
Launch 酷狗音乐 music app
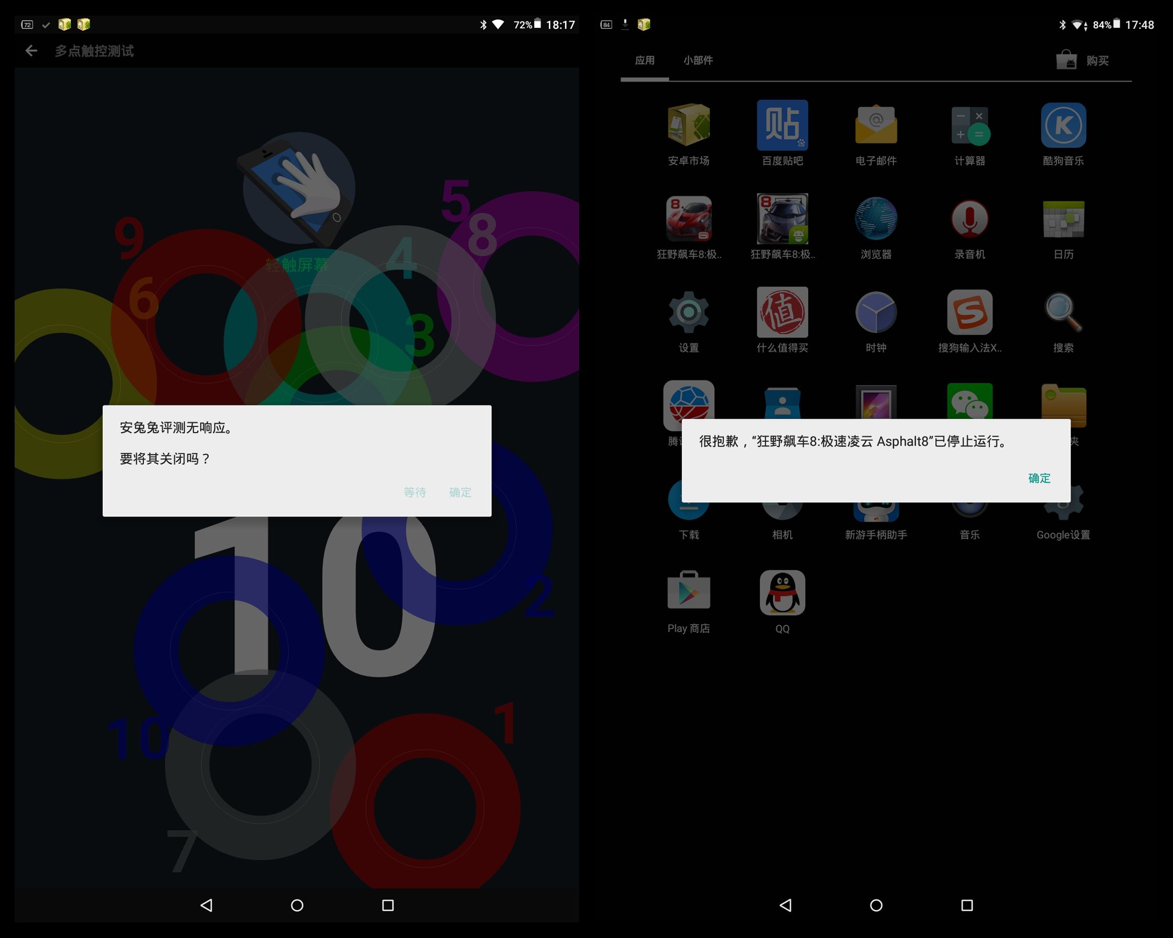coord(1063,125)
